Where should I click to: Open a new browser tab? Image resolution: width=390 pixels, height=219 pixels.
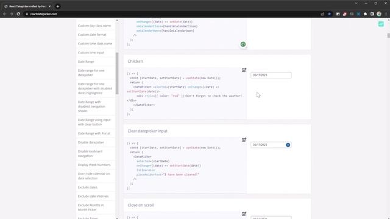click(x=58, y=6)
